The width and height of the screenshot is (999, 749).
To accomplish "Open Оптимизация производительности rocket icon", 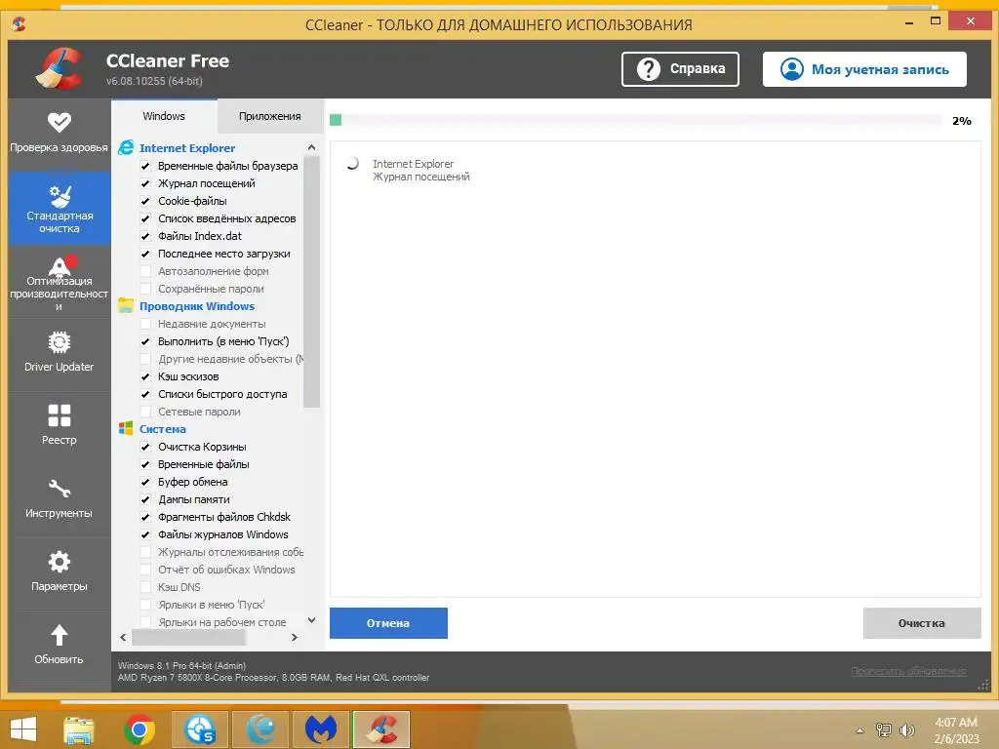I will 60,265.
